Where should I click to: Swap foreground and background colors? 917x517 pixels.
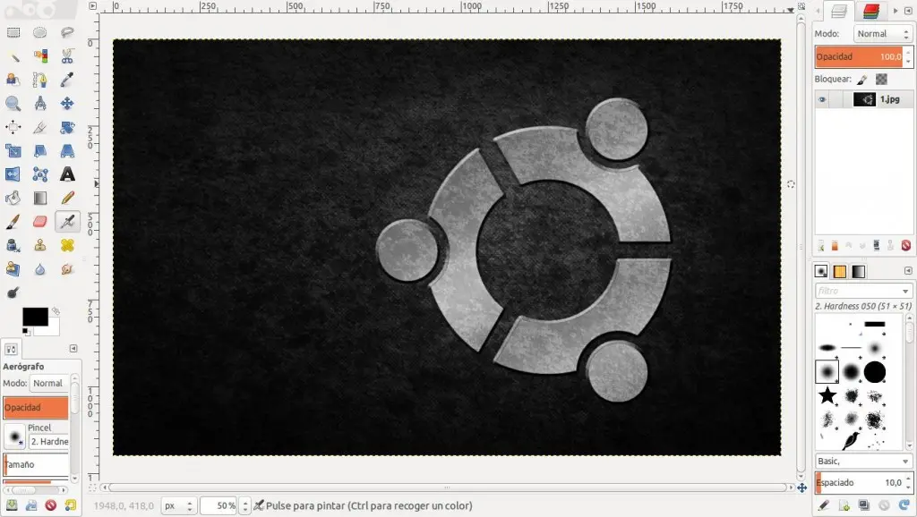(56, 310)
